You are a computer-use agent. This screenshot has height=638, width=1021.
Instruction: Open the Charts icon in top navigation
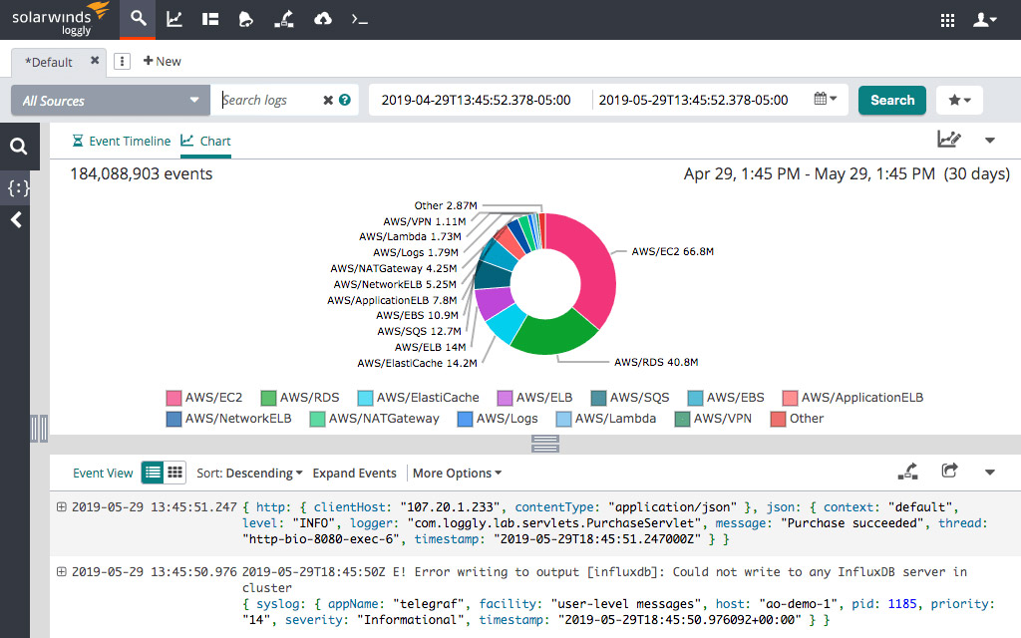point(174,19)
